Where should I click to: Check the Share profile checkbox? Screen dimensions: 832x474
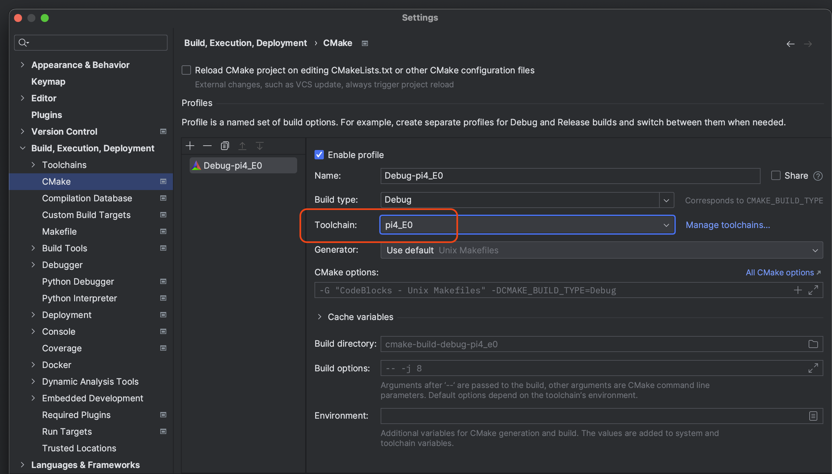(776, 175)
